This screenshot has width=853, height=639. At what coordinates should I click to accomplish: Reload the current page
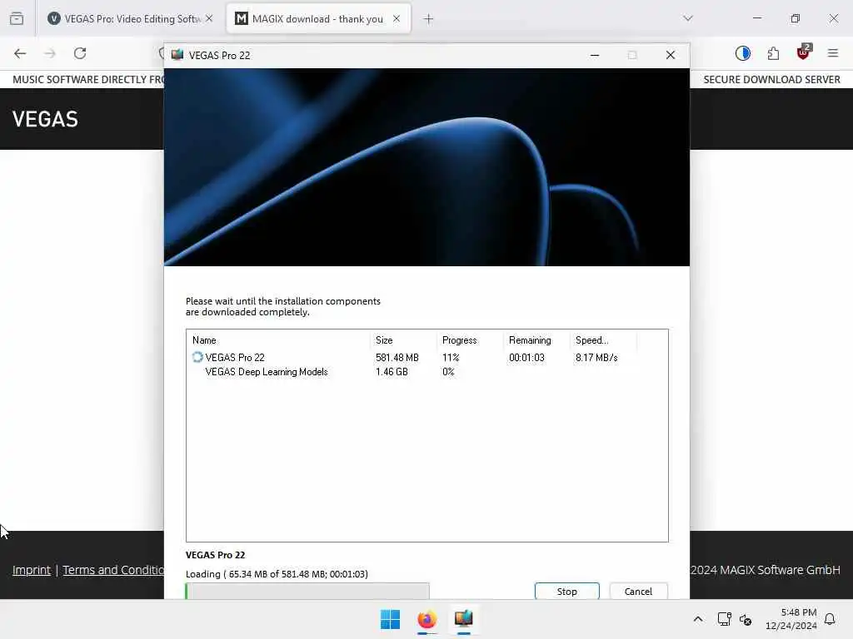click(x=80, y=53)
